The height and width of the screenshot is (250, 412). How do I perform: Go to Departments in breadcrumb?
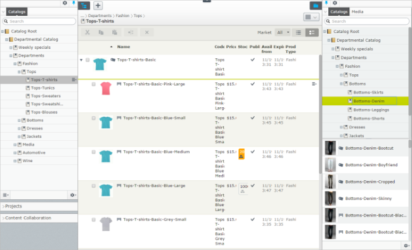(100, 15)
